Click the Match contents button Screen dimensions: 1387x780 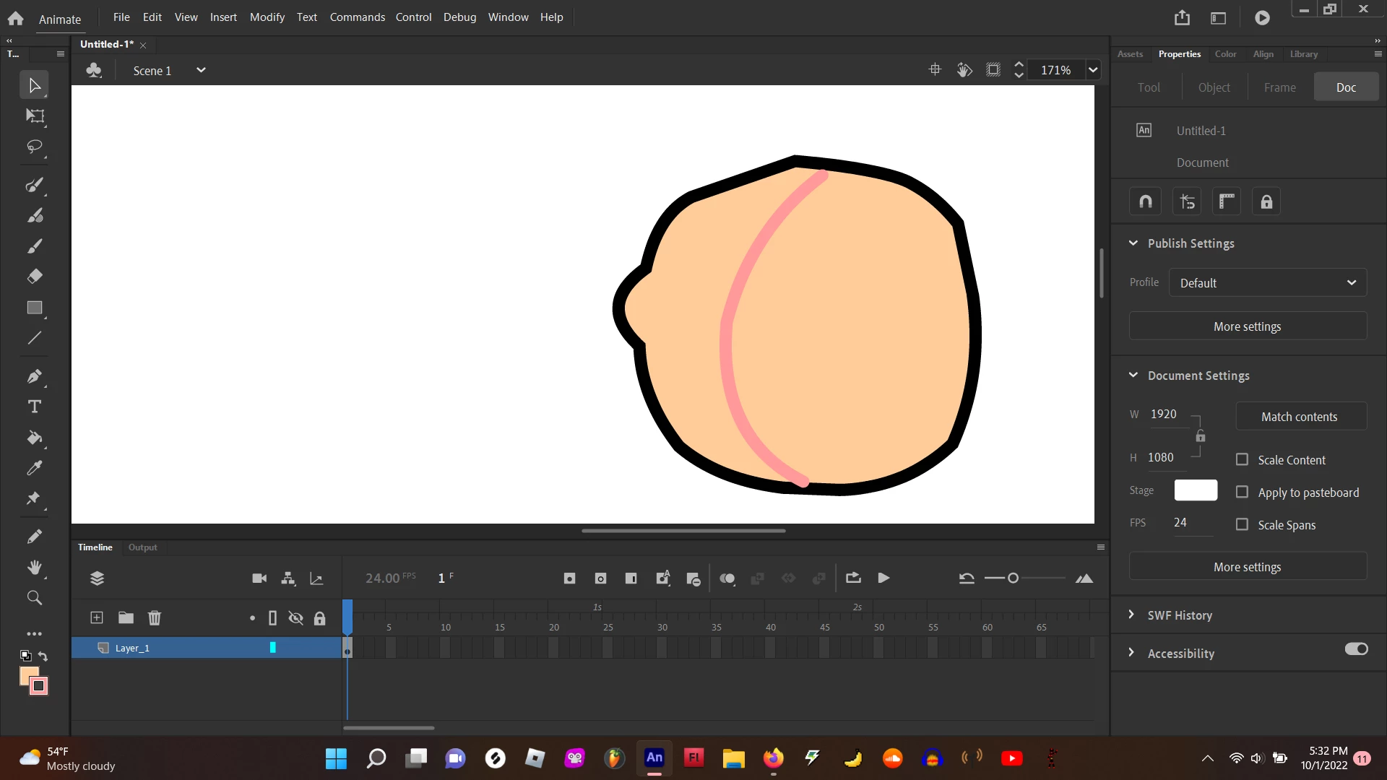click(1299, 417)
